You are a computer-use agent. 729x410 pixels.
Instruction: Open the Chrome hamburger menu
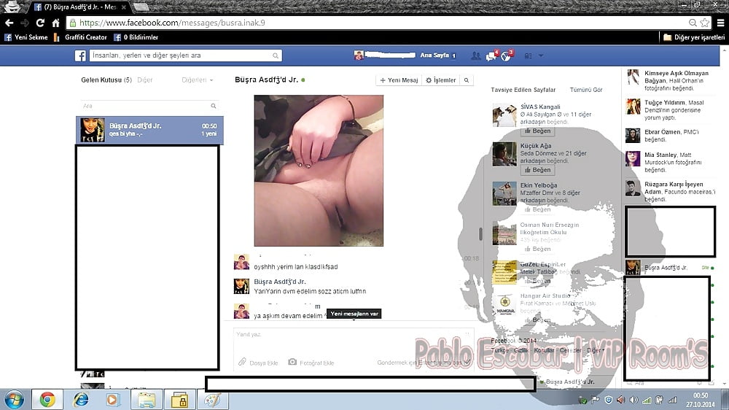[720, 23]
